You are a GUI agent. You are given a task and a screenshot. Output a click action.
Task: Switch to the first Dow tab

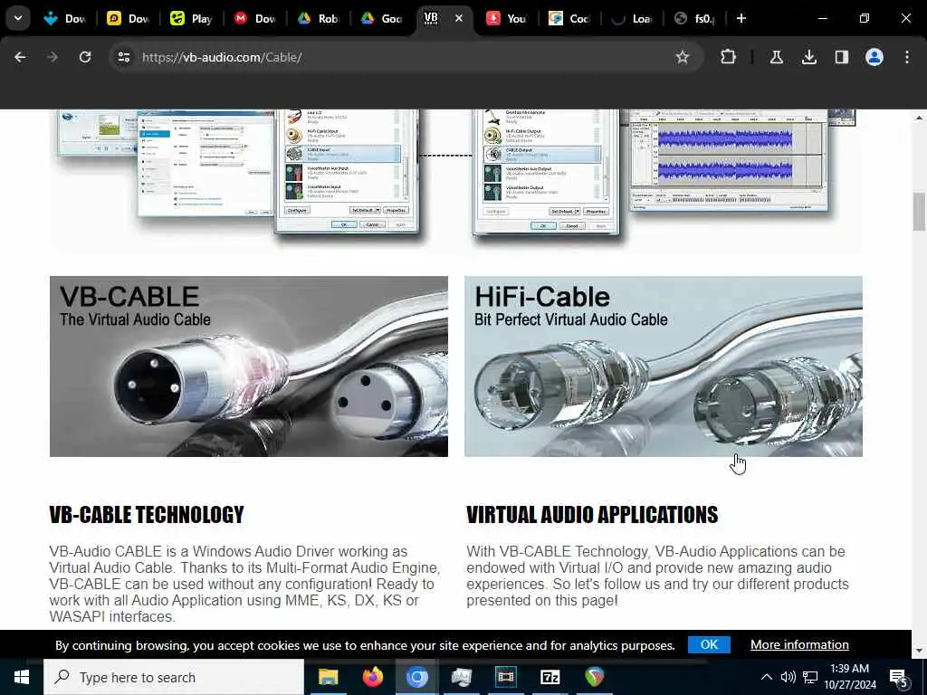click(65, 18)
